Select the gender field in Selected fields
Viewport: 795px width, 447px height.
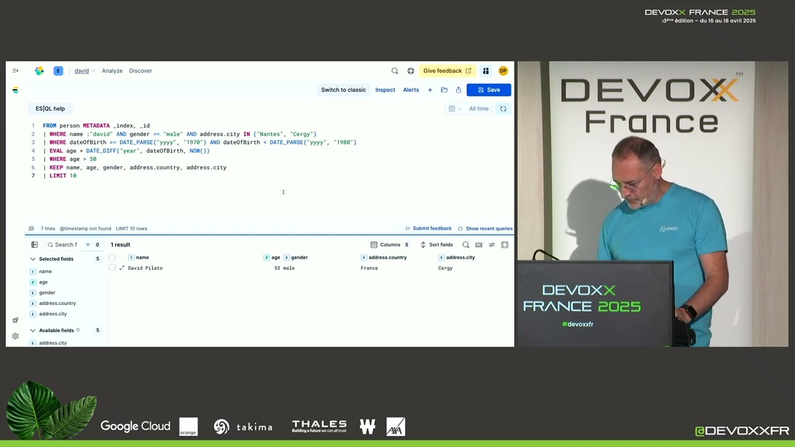47,292
